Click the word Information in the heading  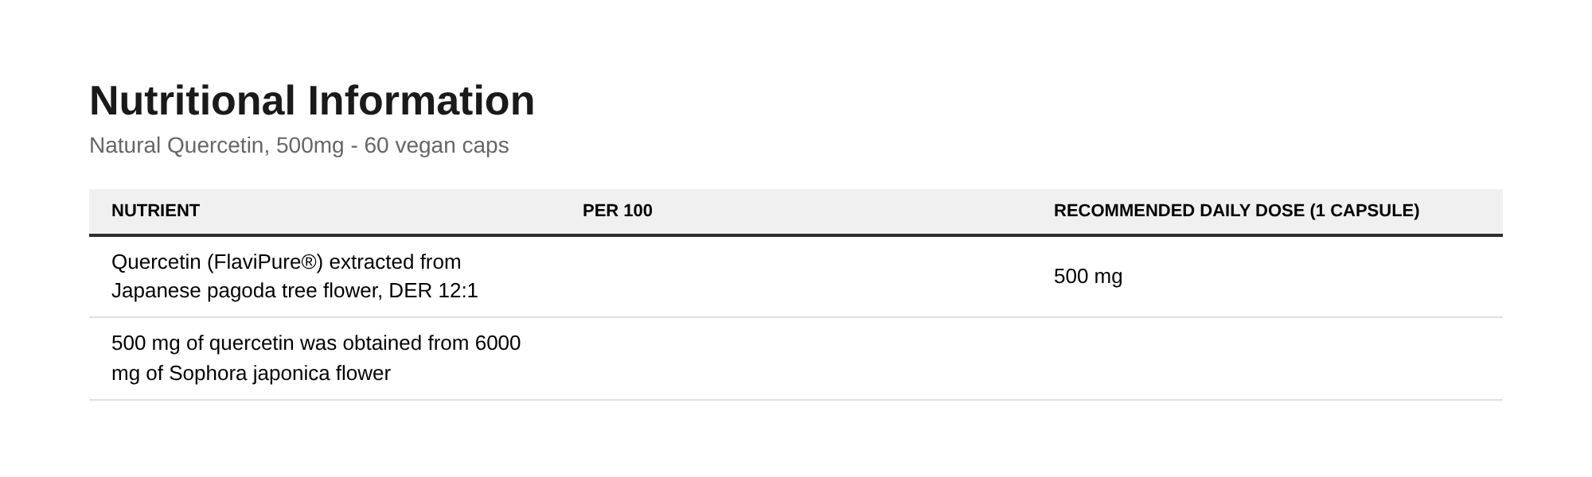421,101
